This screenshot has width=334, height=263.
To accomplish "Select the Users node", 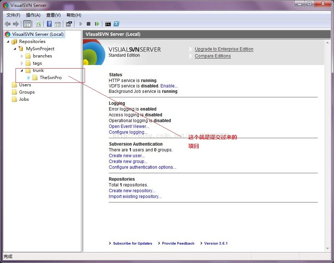I will [x=25, y=85].
